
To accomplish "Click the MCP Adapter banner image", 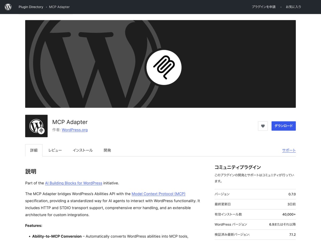I will [x=160, y=64].
